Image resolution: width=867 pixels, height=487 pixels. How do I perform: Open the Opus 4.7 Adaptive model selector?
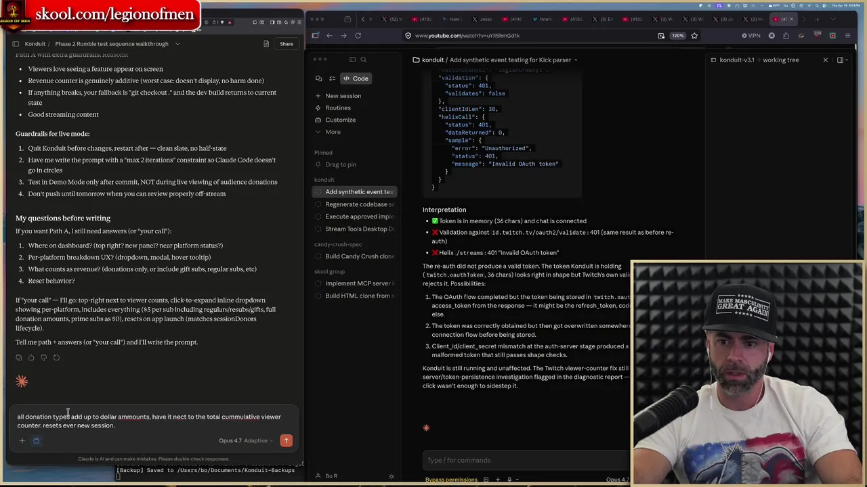click(x=245, y=440)
